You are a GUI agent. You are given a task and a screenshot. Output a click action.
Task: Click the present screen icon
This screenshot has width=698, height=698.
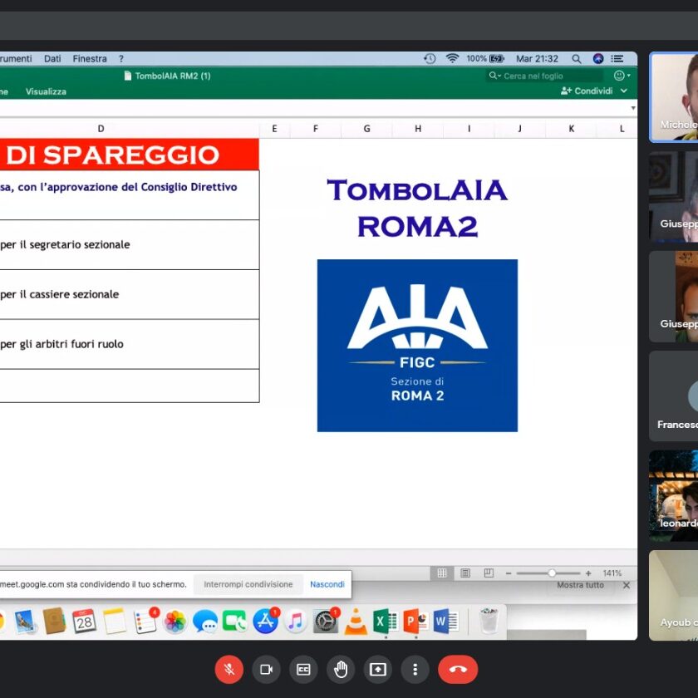[x=378, y=670]
